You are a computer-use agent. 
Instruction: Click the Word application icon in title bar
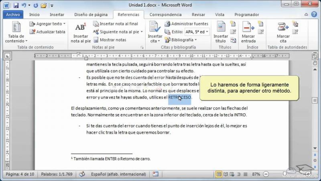coord(6,5)
